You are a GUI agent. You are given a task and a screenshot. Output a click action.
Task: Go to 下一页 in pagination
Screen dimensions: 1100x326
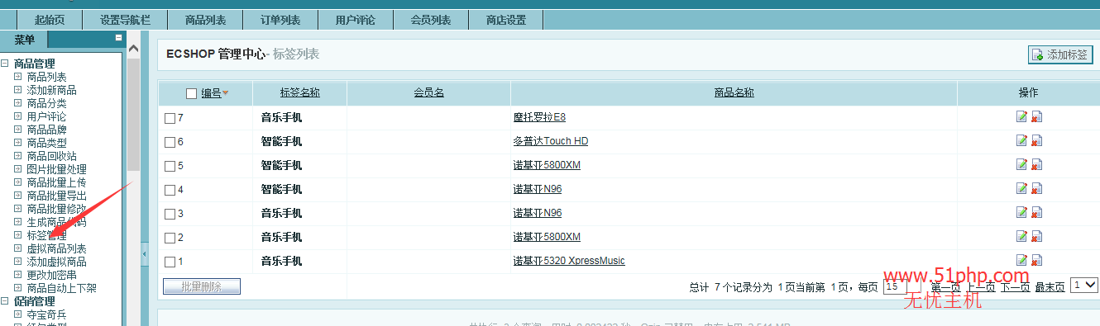point(1015,287)
